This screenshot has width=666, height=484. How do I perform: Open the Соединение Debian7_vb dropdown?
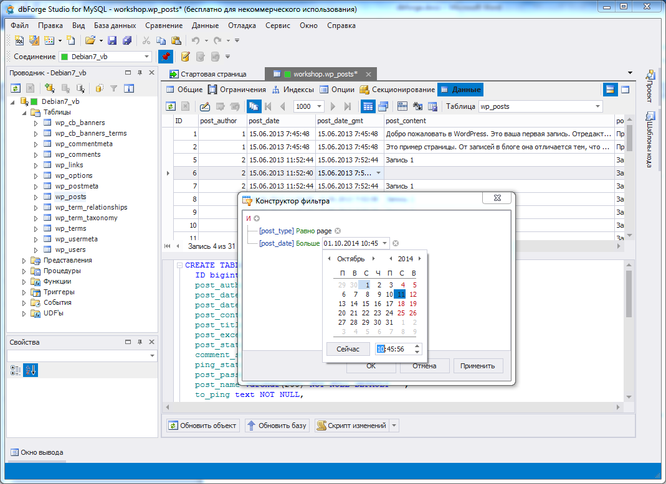click(146, 57)
